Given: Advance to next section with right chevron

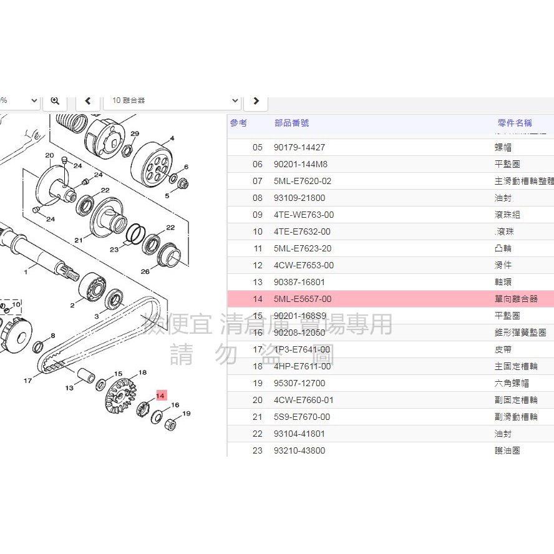Looking at the screenshot, I should pos(256,100).
